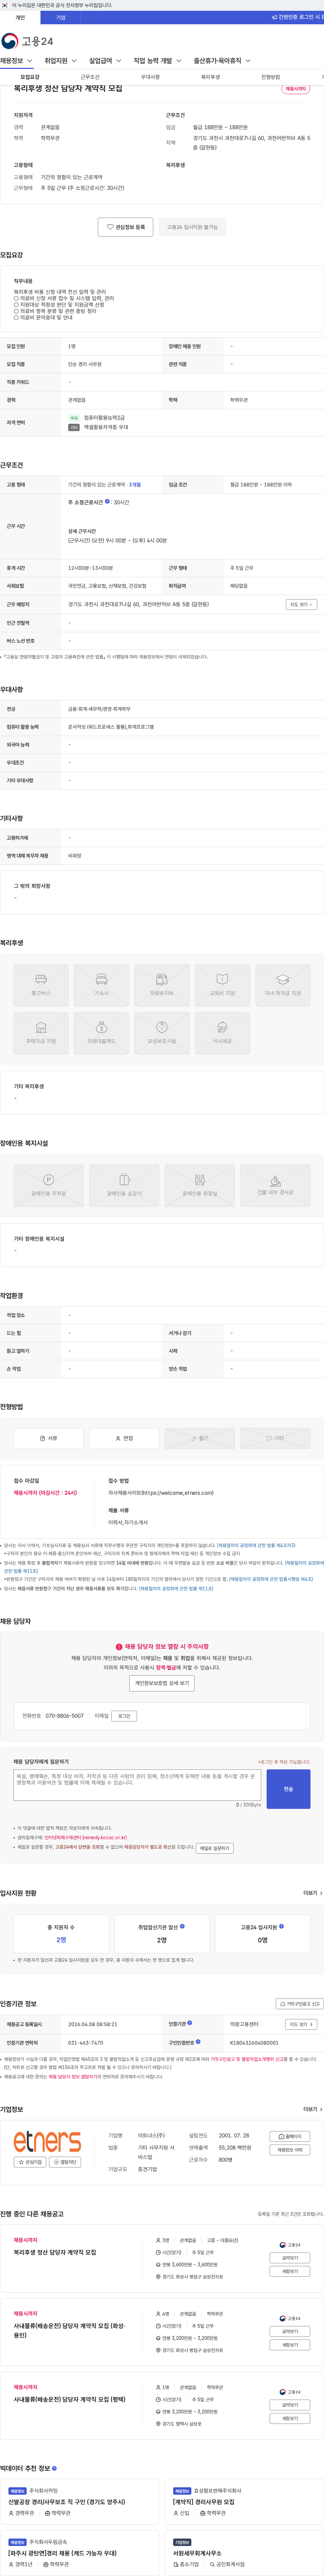324x2576 pixels.
Task: Click 채용정보 더보기 button in 기업정보
Action: click(290, 2150)
